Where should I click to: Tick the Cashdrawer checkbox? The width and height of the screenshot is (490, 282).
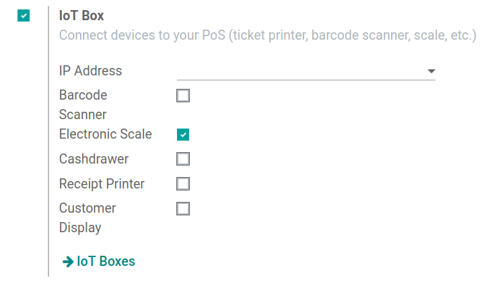point(183,160)
